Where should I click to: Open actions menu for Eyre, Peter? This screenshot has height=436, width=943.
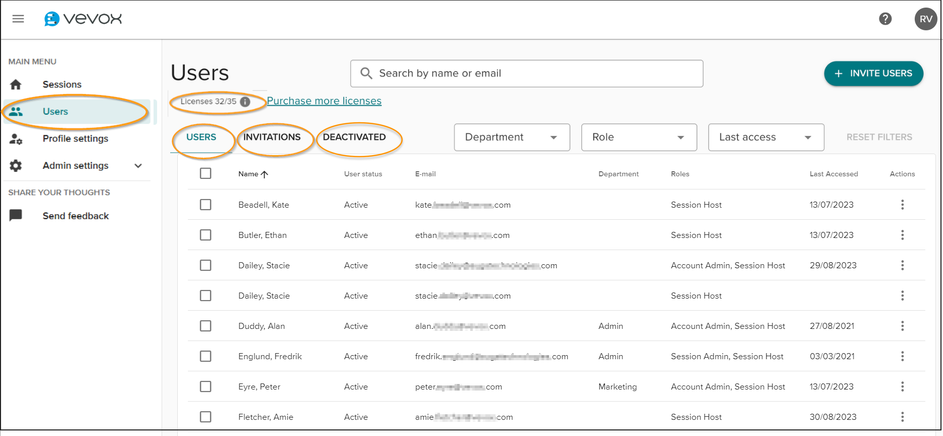click(x=902, y=386)
